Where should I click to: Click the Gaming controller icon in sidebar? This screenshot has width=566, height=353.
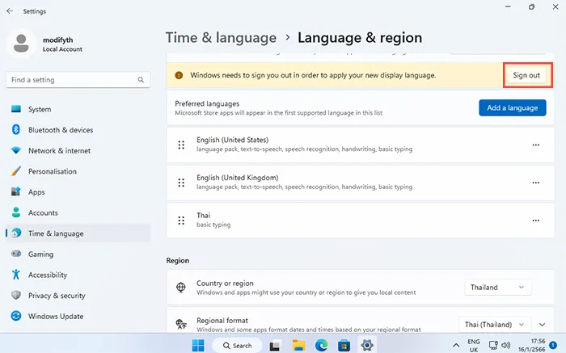(16, 254)
